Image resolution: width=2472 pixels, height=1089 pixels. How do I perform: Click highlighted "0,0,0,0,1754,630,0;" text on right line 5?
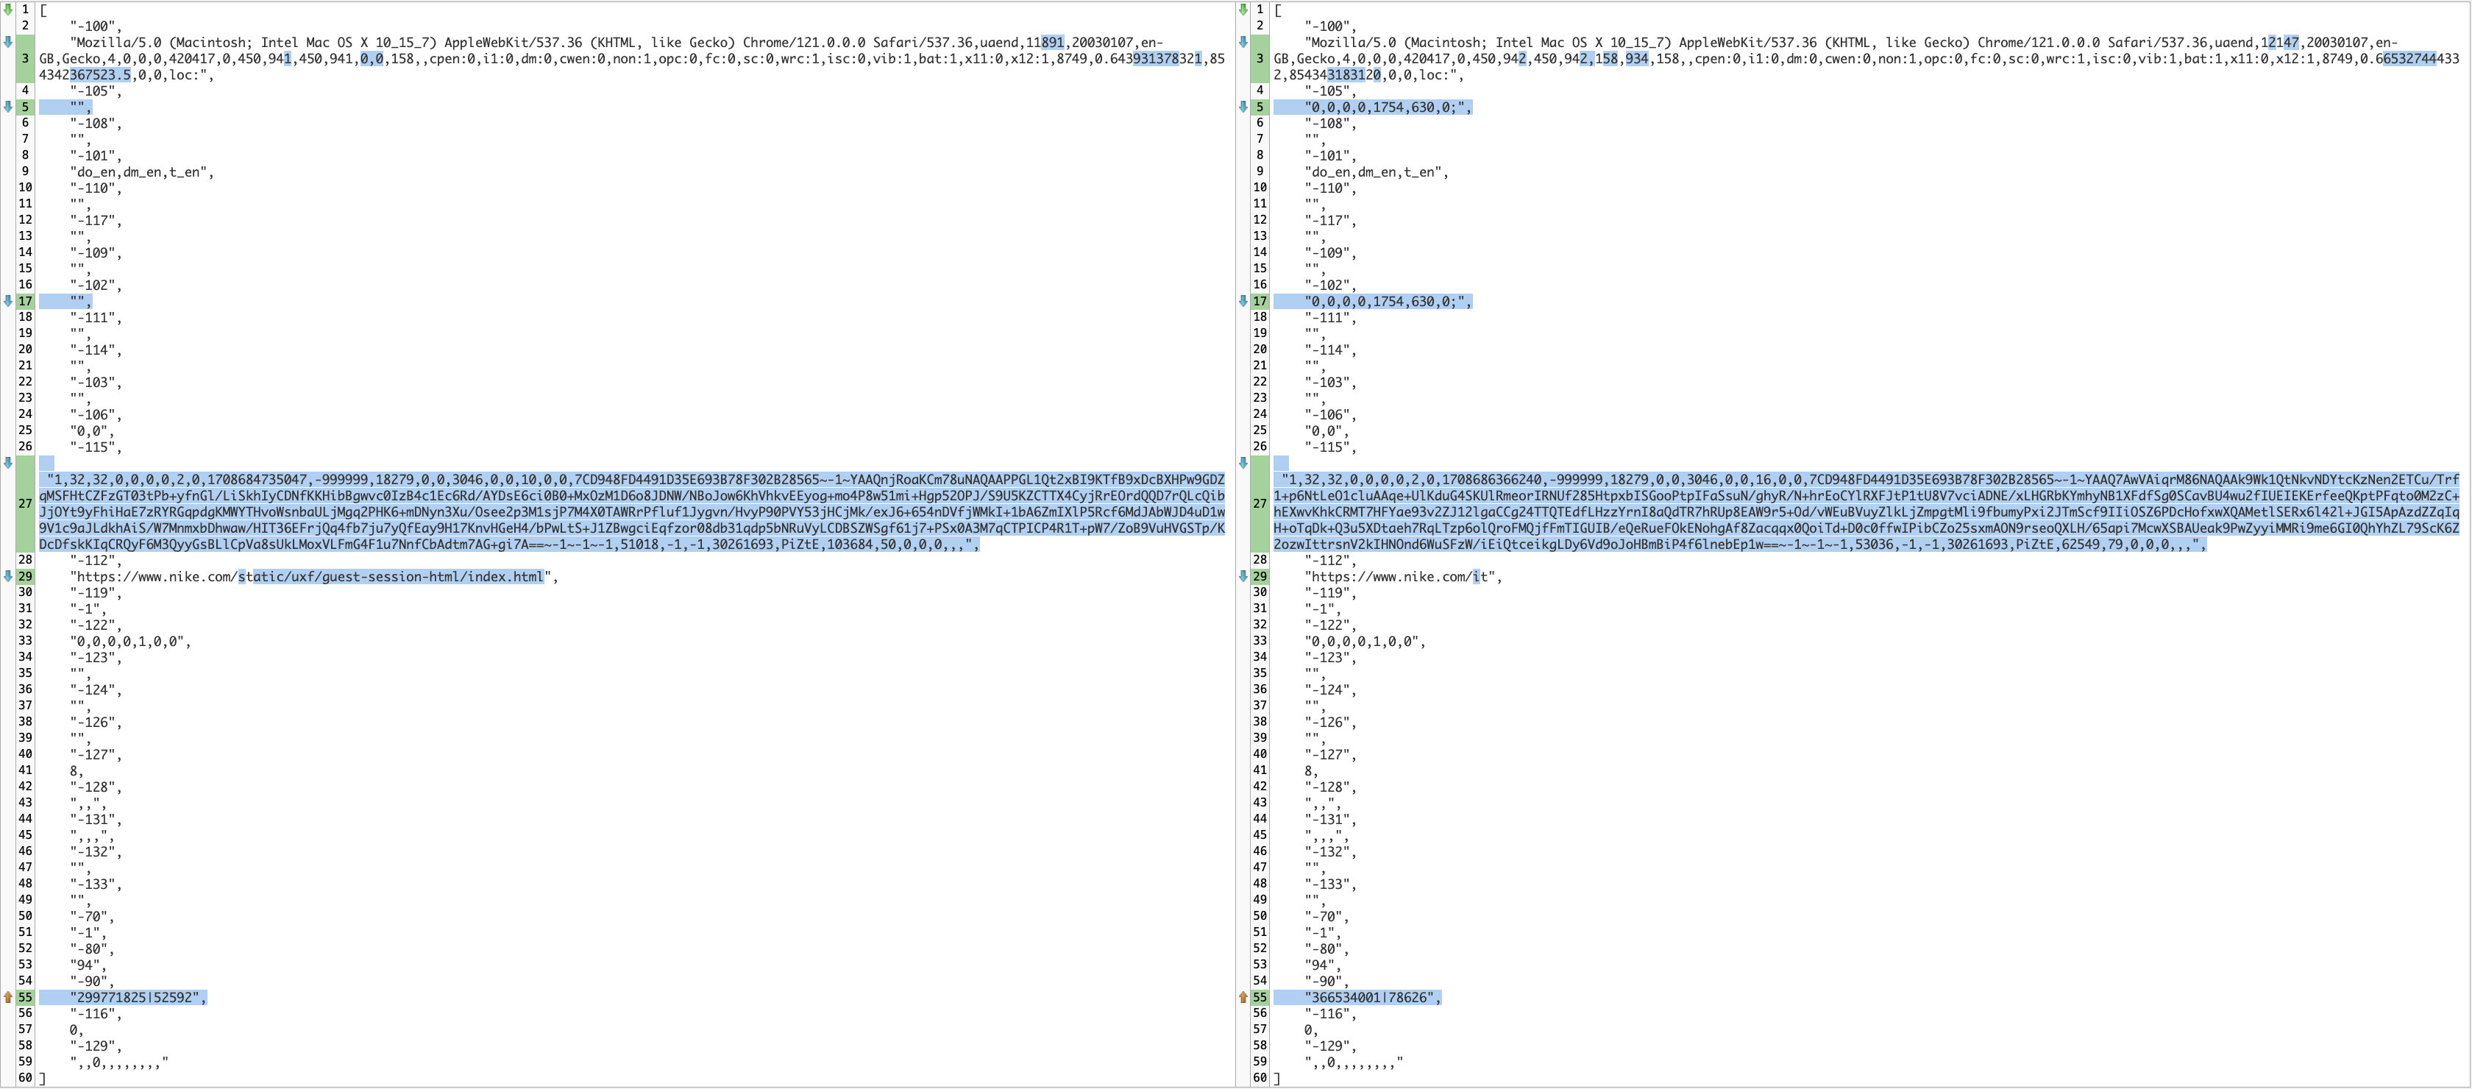coord(1387,107)
